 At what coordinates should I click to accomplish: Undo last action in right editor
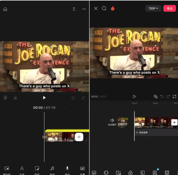[x=162, y=97]
